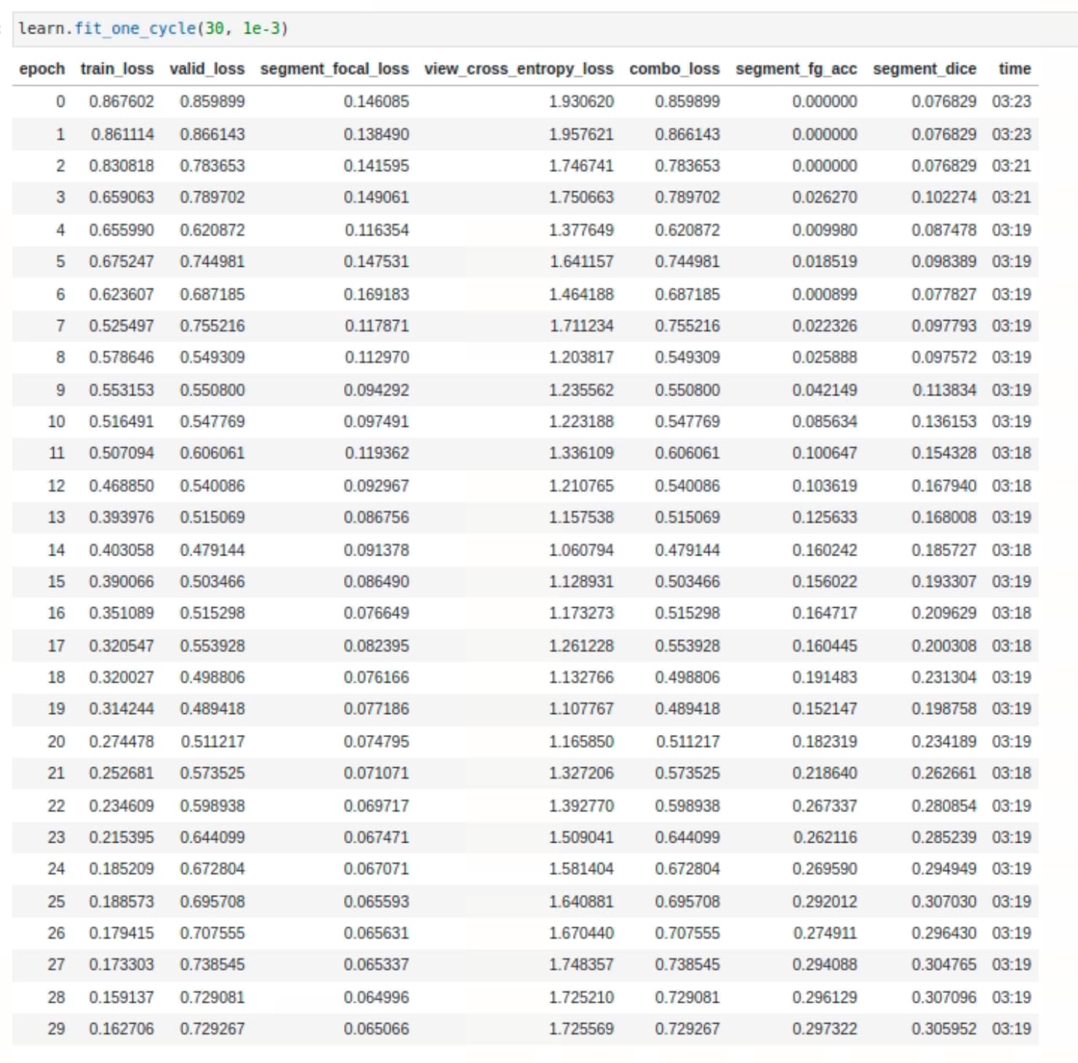Select train_loss value 0.320547
1078x1063 pixels.
121,646
